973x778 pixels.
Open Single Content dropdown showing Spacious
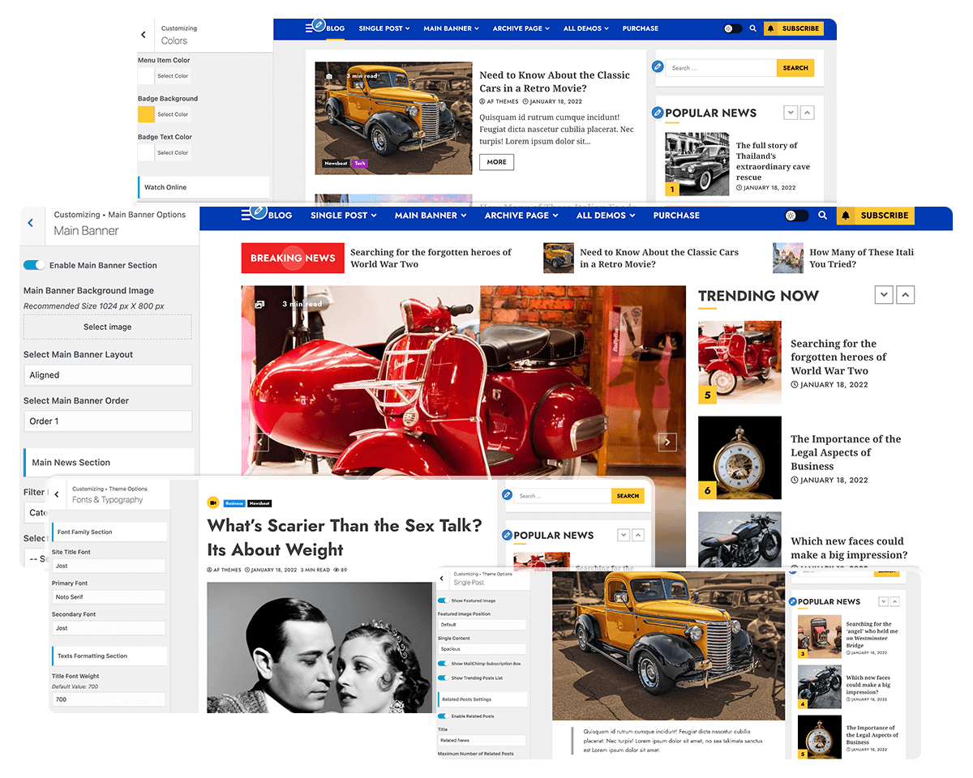pos(482,649)
